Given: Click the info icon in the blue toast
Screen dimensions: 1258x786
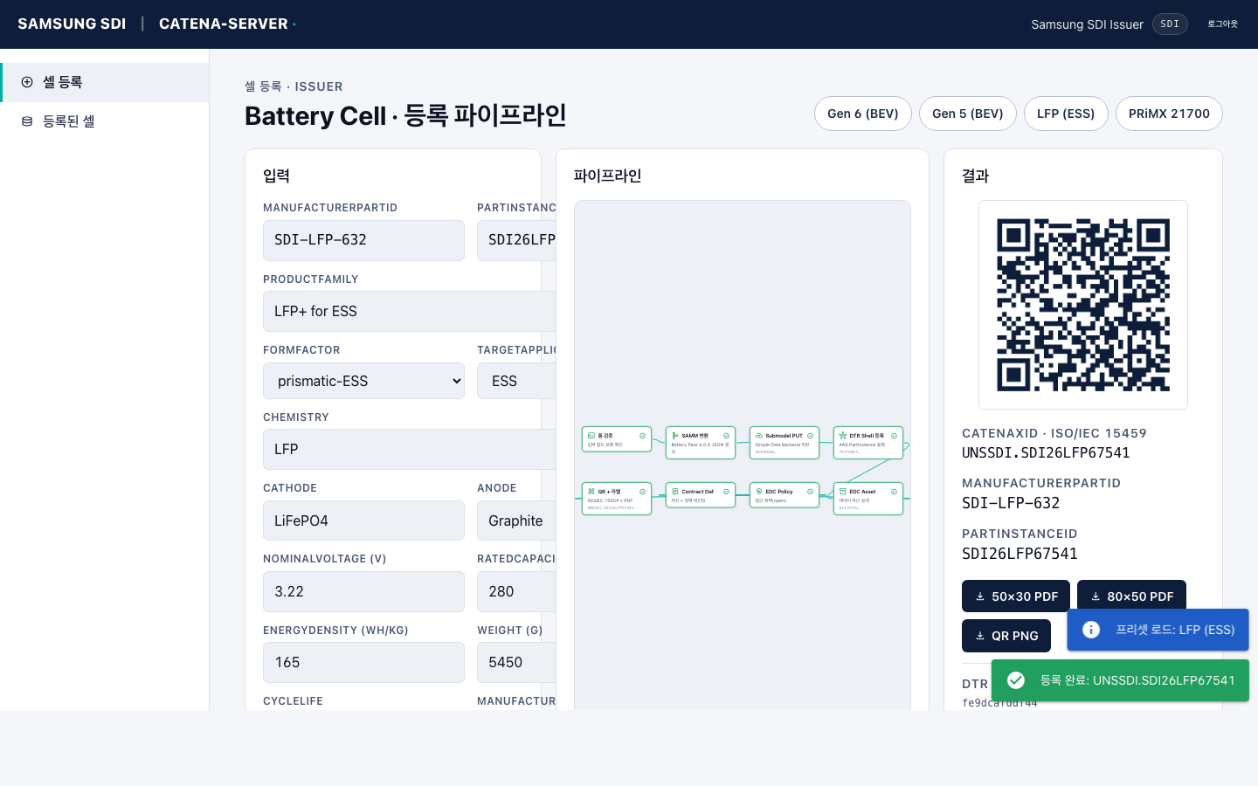Looking at the screenshot, I should 1091,630.
